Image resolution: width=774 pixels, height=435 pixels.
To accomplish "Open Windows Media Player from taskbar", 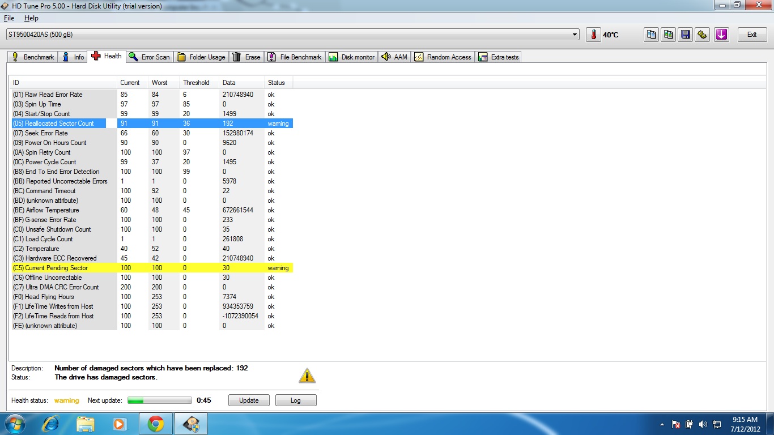I will tap(120, 424).
